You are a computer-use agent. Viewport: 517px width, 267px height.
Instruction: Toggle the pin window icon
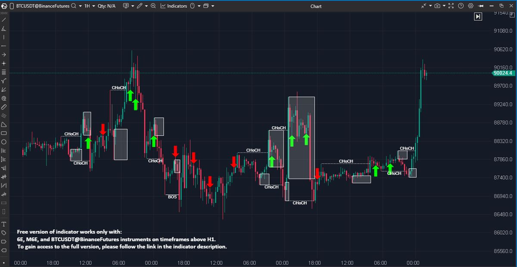click(x=481, y=6)
